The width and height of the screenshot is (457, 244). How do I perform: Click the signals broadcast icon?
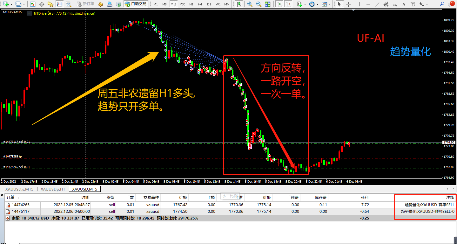click(x=118, y=4)
